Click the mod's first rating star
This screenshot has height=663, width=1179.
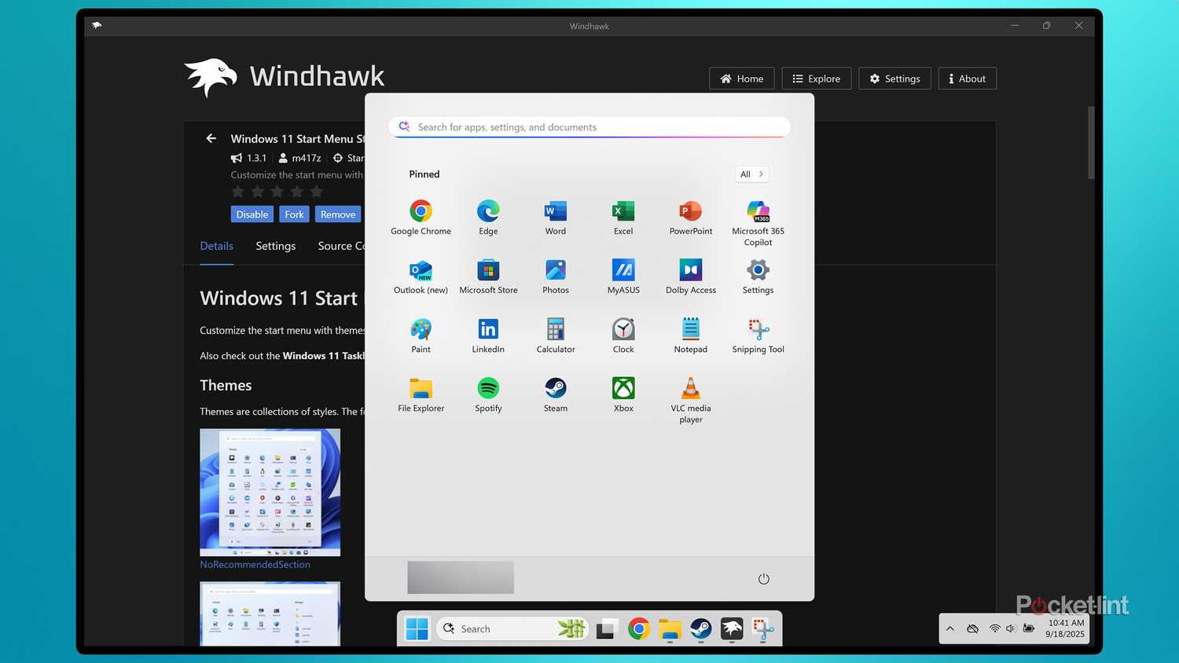point(238,192)
